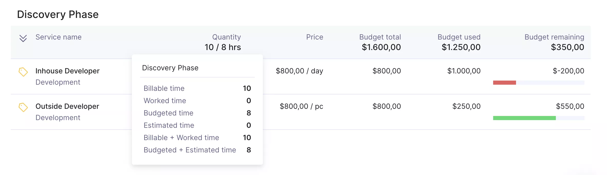Click the Outside Developer tag icon
The image size is (607, 175).
[23, 107]
